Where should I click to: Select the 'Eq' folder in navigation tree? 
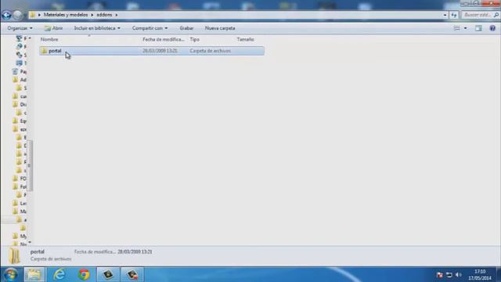20,121
